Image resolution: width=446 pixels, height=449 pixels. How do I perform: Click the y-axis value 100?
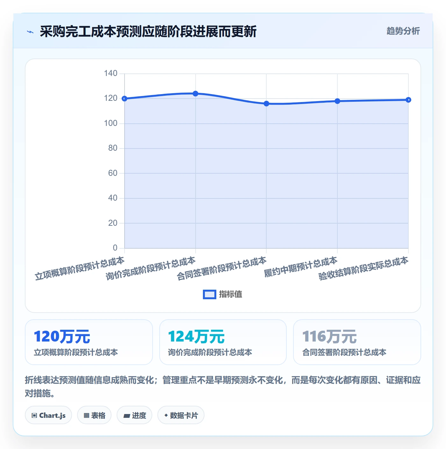[x=111, y=123]
